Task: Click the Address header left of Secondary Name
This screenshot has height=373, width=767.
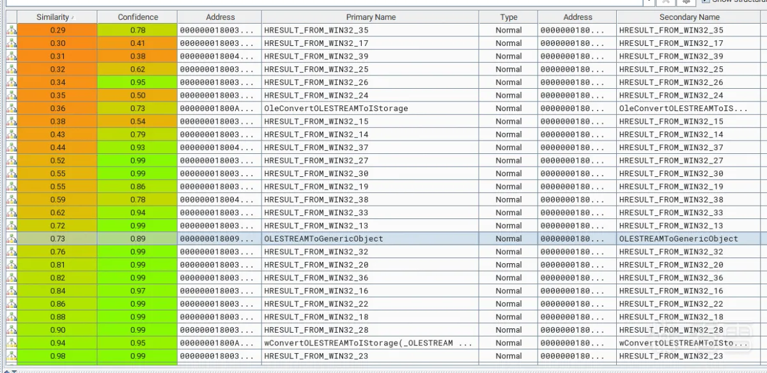Action: [x=577, y=17]
